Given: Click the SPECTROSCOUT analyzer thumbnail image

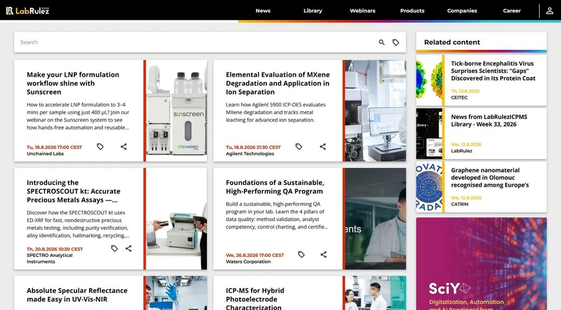Looking at the screenshot, I should coord(176,219).
